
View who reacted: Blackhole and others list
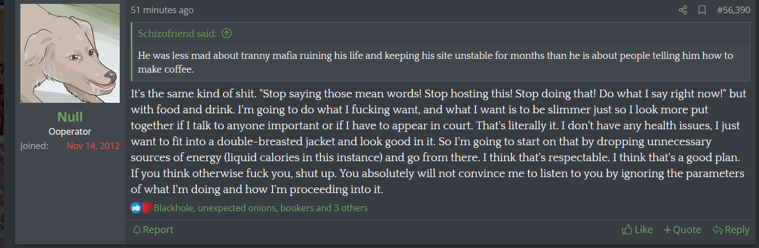pos(260,208)
